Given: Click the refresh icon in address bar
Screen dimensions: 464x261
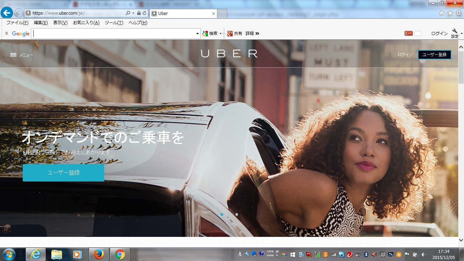Looking at the screenshot, I should point(144,13).
